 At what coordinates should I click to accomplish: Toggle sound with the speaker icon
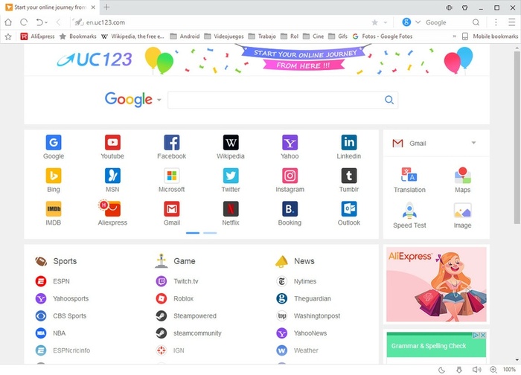(x=476, y=370)
